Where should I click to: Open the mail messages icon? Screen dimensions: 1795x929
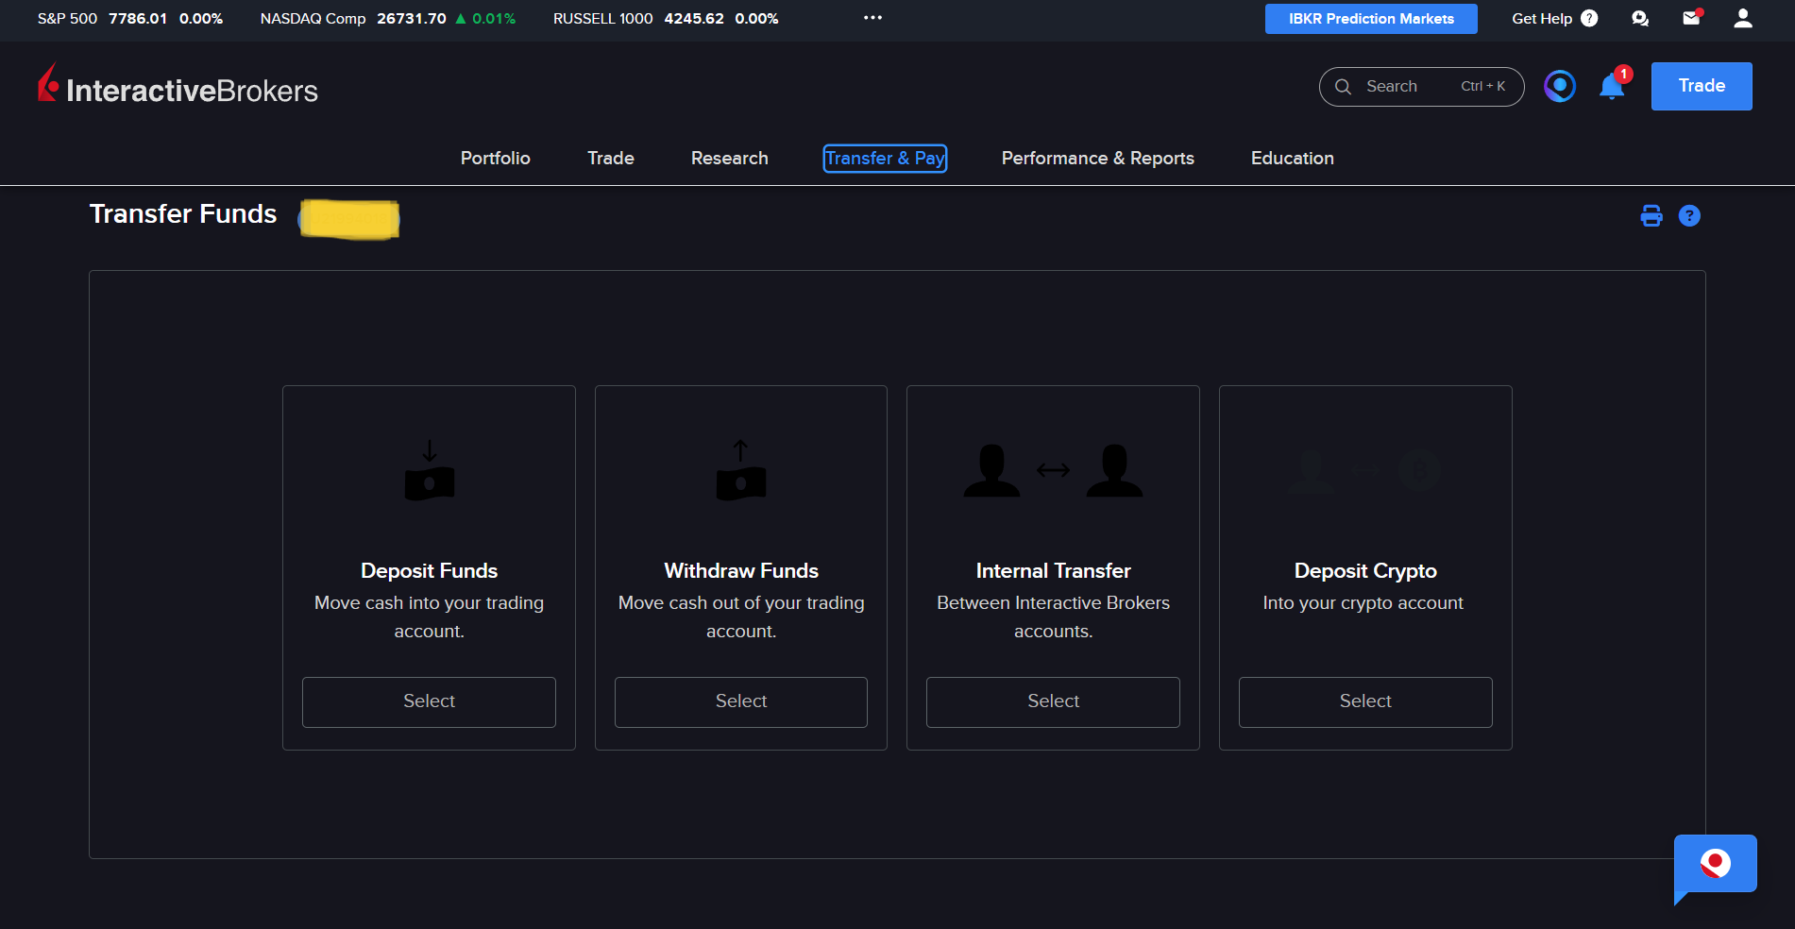[1691, 18]
